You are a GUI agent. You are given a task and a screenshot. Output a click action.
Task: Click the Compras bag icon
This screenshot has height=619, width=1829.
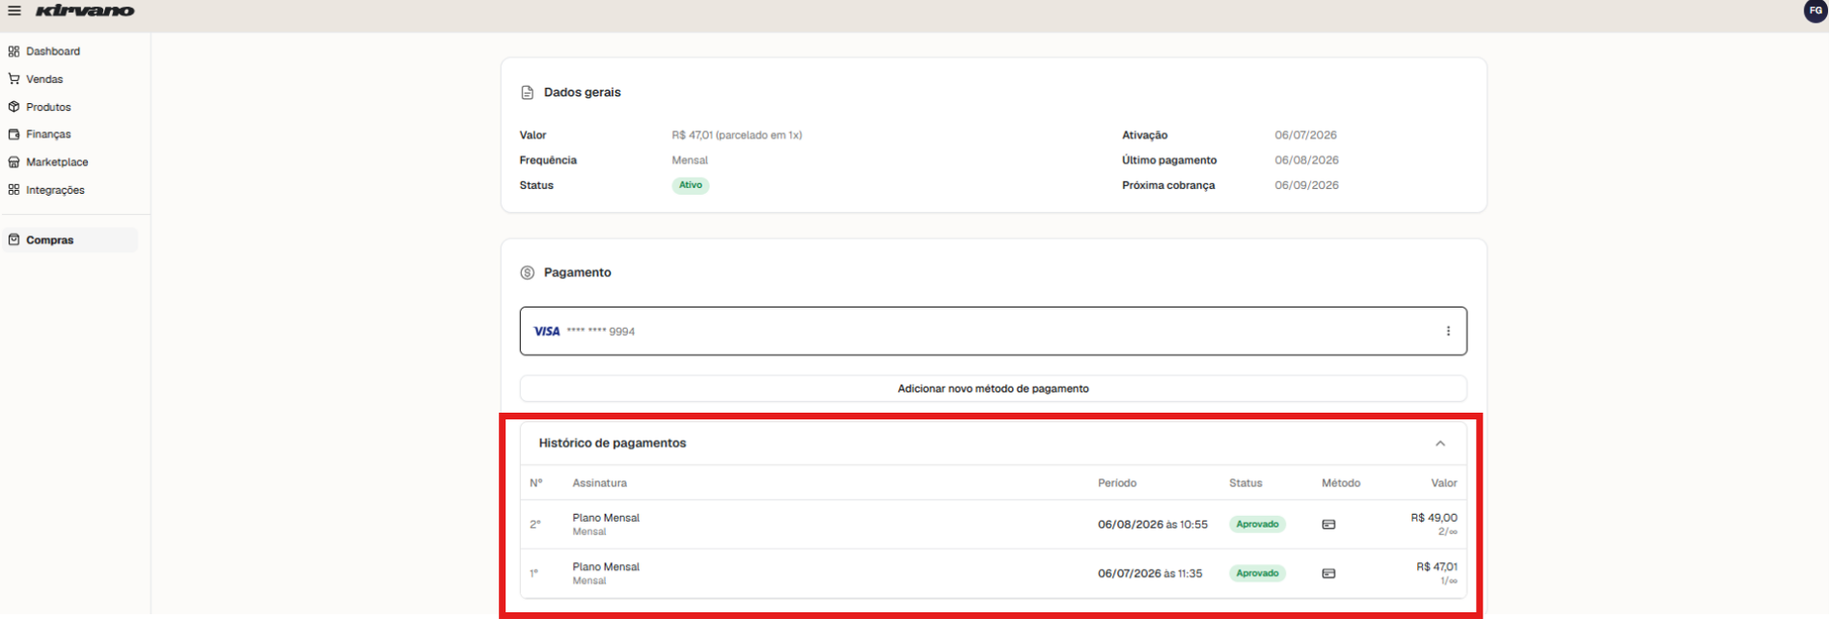click(14, 240)
